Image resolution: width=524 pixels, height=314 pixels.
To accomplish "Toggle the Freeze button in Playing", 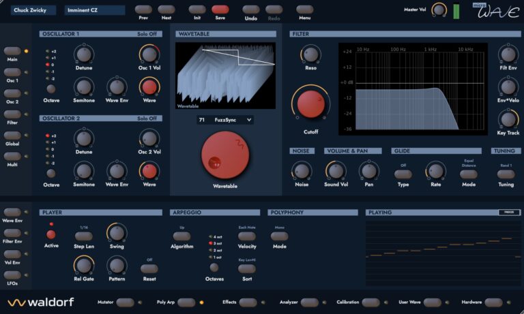I will 509,213.
